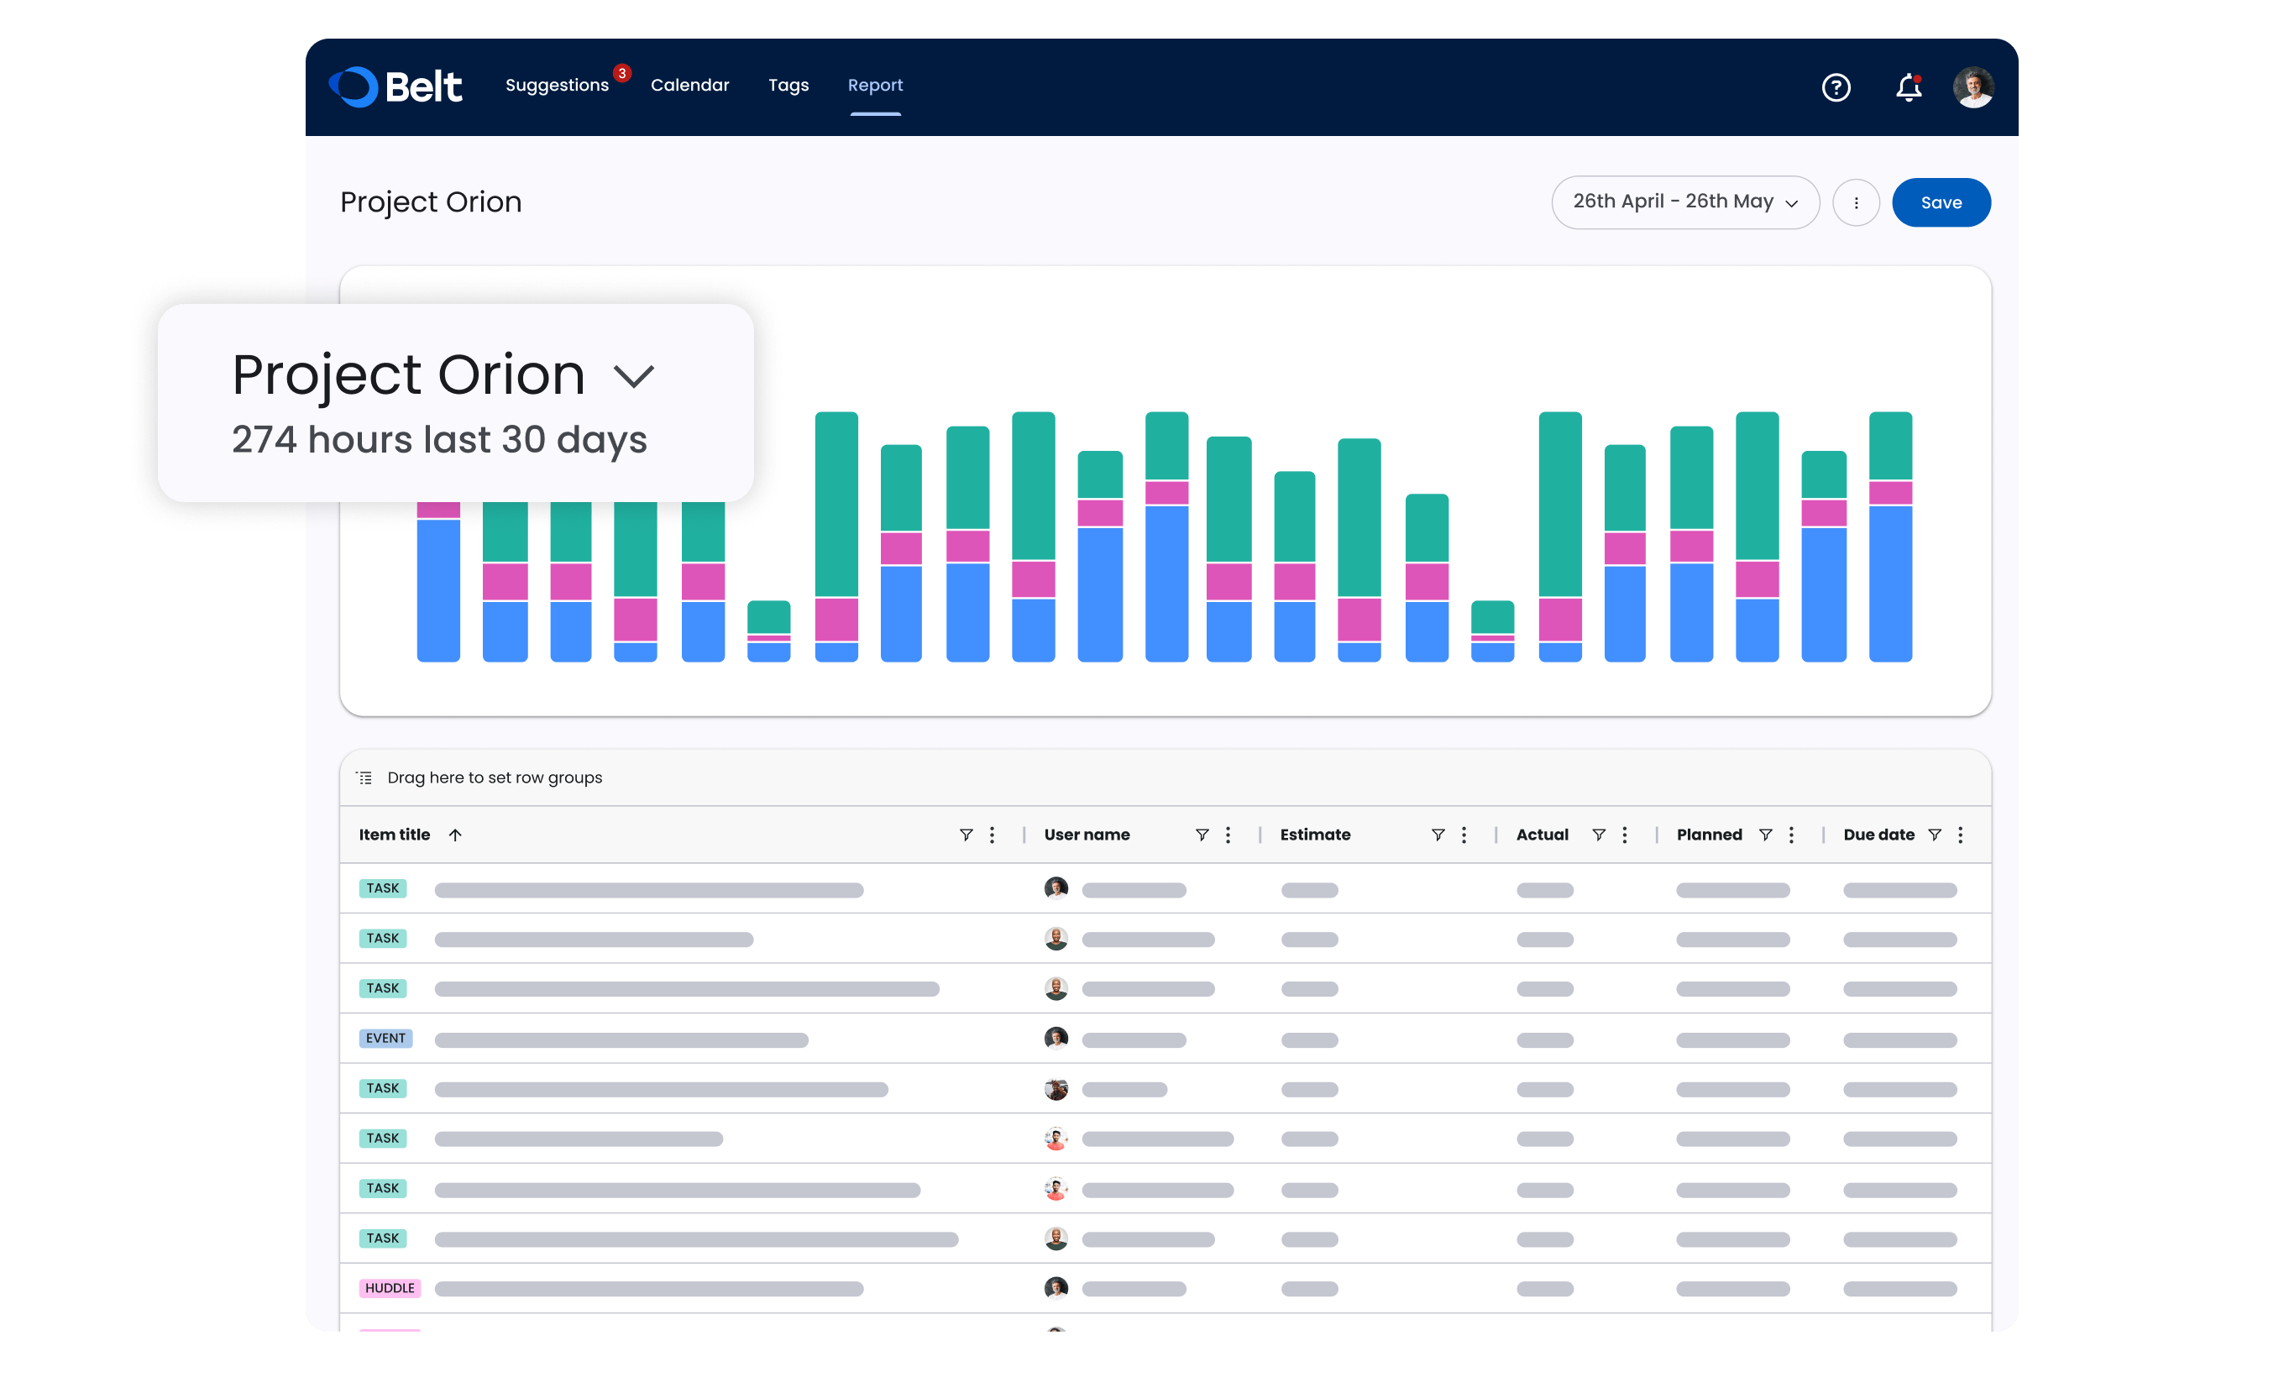Open the Due date column options menu
Screen dimensions: 2284x1377
click(x=1961, y=835)
